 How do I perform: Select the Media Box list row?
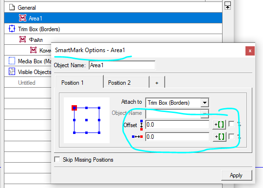(x=28, y=61)
